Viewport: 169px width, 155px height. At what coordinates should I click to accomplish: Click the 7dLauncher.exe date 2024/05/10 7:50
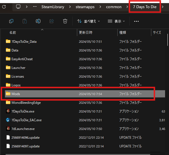pyautogui.click(x=90, y=129)
